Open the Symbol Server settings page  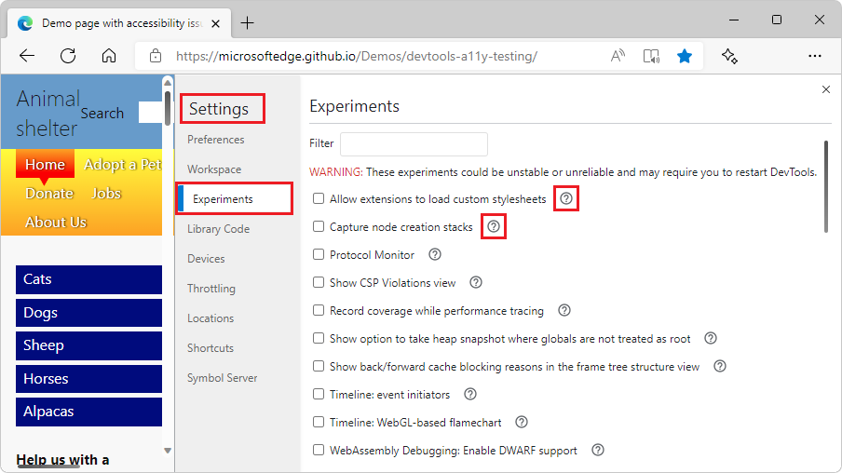pos(223,378)
